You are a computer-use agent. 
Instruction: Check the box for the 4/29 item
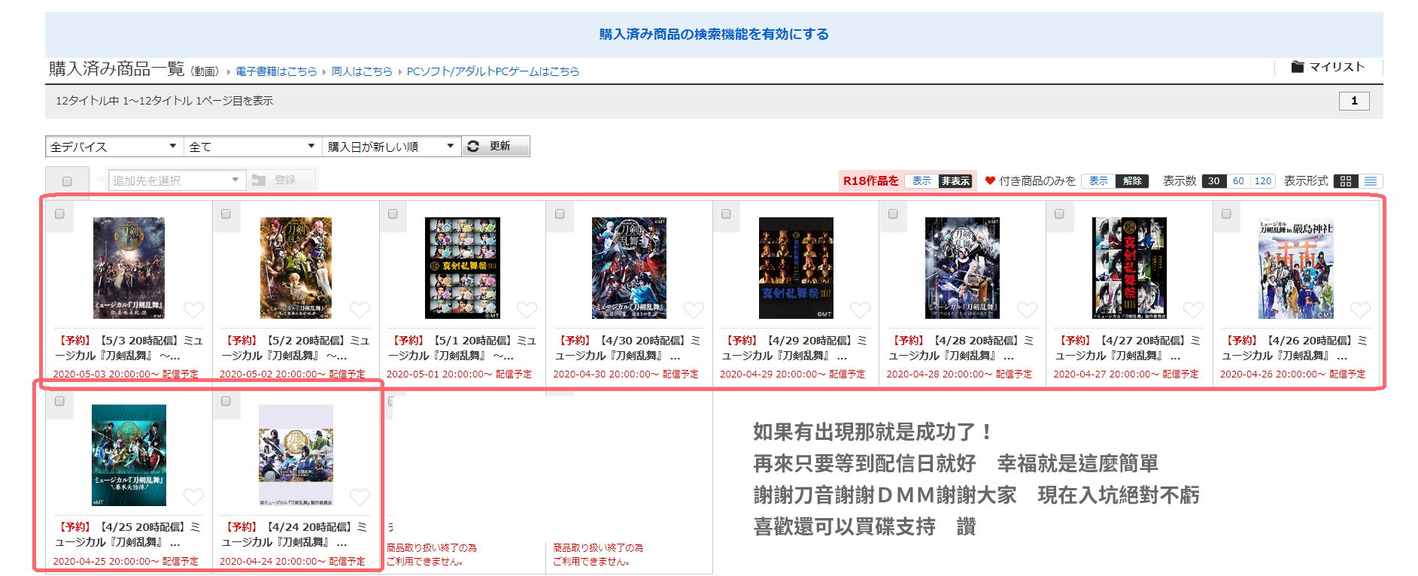point(726,214)
